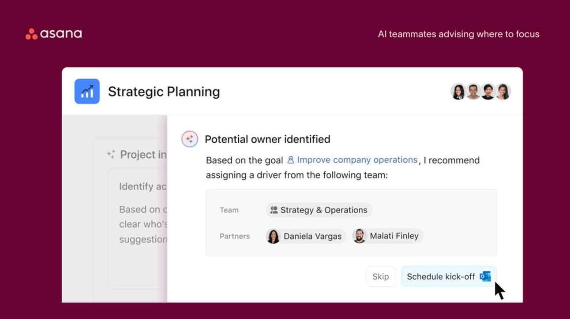Click the team icon in Strategy & Operations

(274, 210)
